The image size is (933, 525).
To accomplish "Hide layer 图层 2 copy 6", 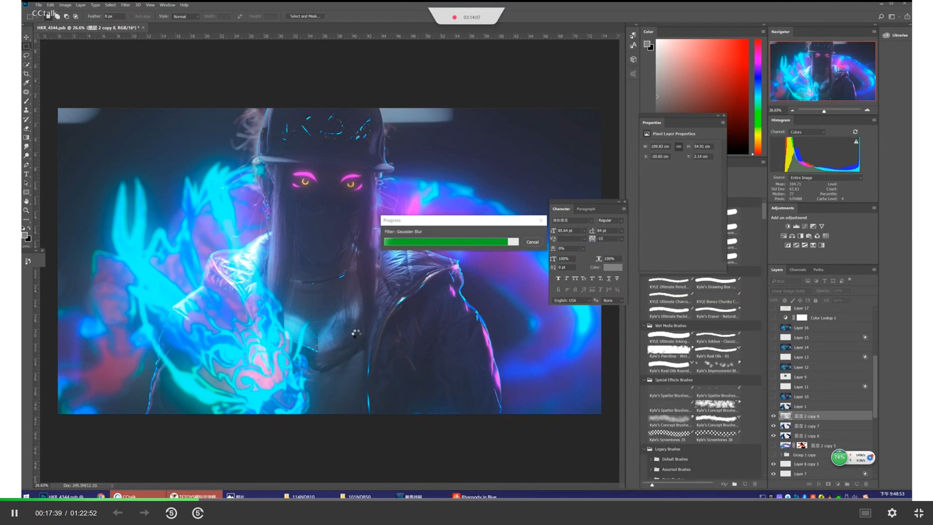I will pos(773,436).
